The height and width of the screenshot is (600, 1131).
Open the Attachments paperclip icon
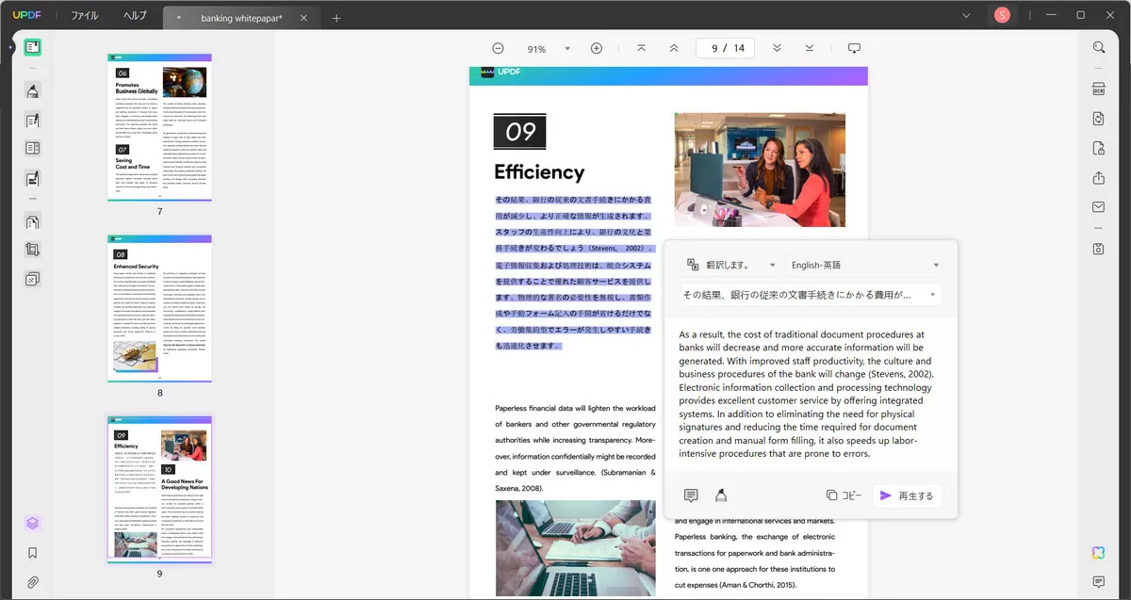33,582
